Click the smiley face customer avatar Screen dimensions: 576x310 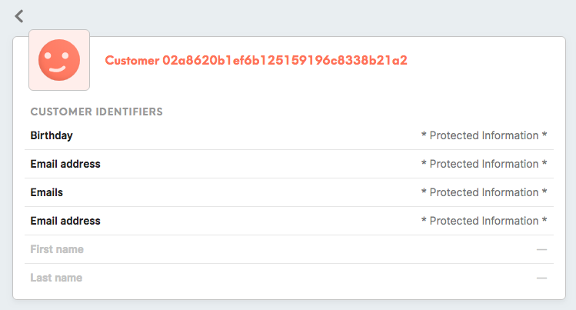pos(59,60)
